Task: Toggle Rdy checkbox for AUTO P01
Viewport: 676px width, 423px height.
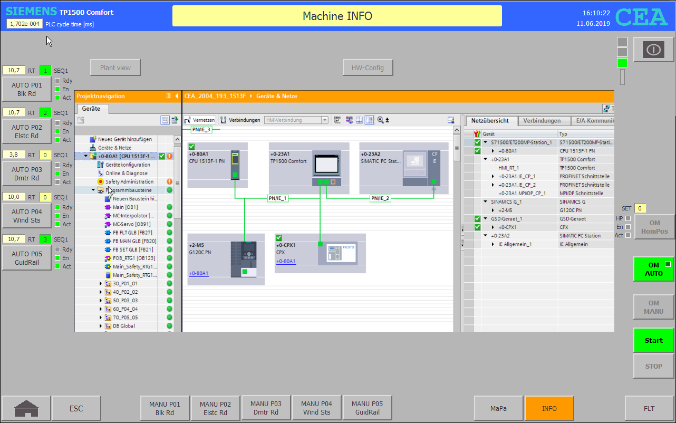Action: [57, 81]
